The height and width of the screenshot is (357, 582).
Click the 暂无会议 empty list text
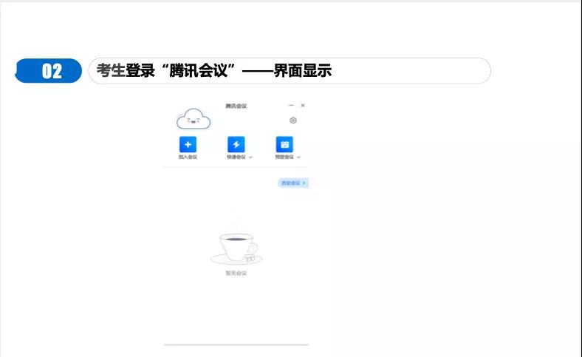(236, 273)
